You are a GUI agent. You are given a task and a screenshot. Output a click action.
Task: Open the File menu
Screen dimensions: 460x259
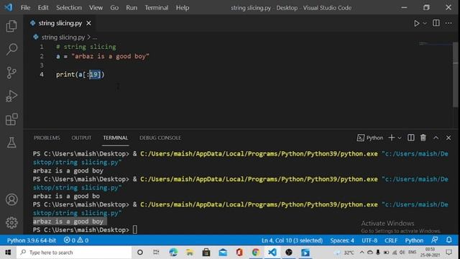coord(26,8)
